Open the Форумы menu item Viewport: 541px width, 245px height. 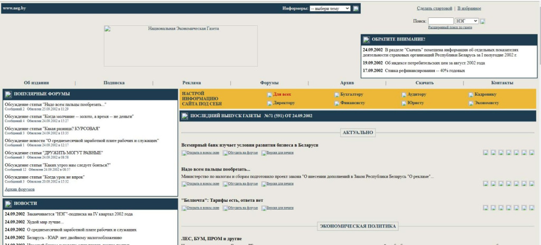269,83
